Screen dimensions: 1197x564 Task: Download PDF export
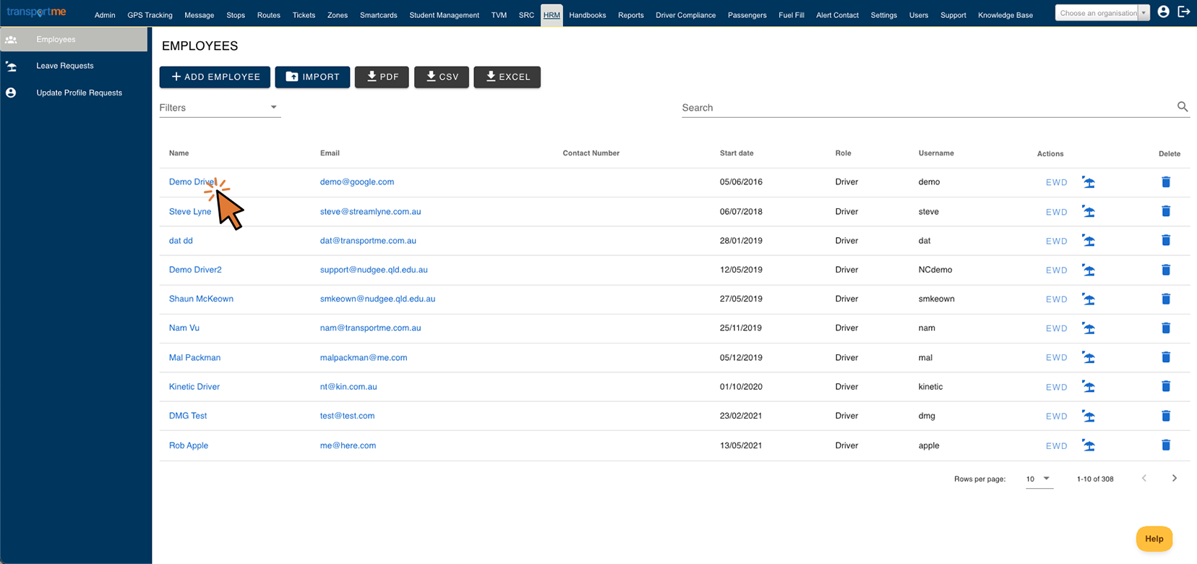pyautogui.click(x=382, y=77)
